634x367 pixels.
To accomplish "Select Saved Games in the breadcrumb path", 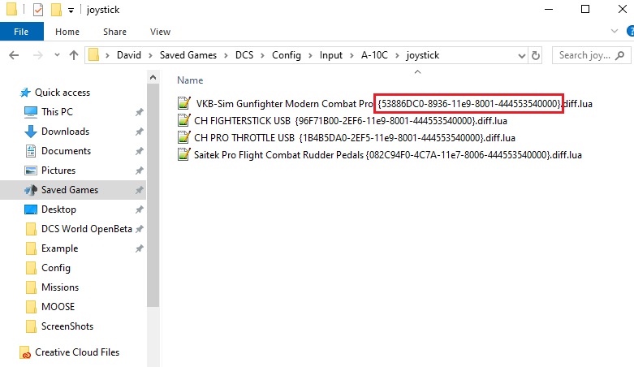I will coord(188,55).
